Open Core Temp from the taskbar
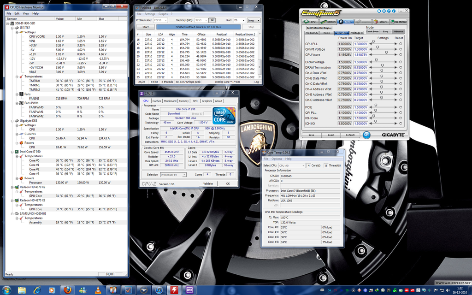 coord(112,290)
